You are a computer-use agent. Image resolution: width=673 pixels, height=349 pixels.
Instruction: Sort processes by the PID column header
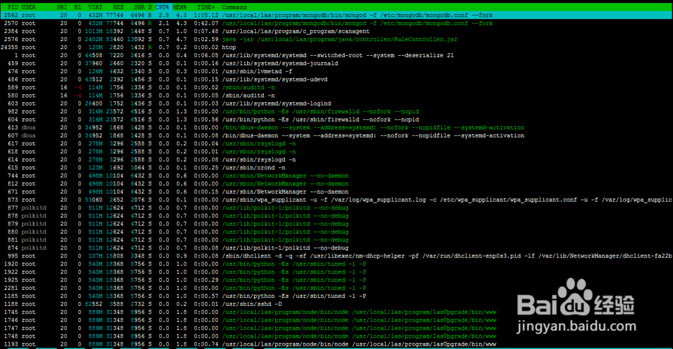click(13, 7)
